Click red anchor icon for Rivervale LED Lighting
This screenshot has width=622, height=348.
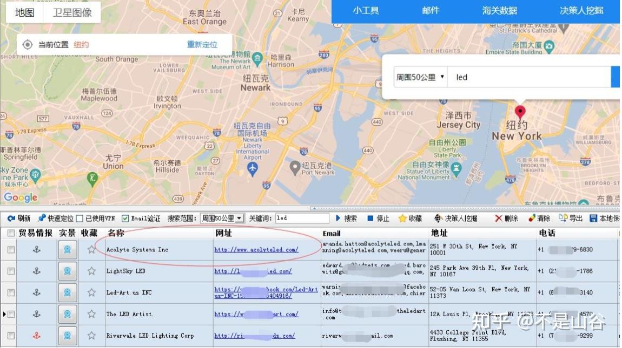click(36, 336)
